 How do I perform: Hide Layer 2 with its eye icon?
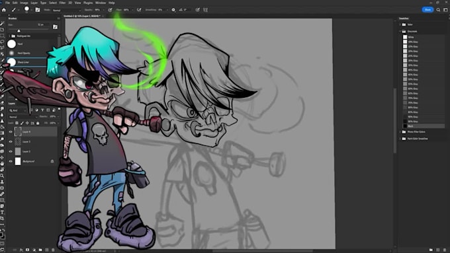coord(11,151)
